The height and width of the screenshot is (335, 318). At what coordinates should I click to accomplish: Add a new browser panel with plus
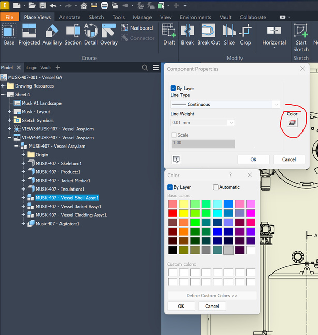[x=58, y=68]
